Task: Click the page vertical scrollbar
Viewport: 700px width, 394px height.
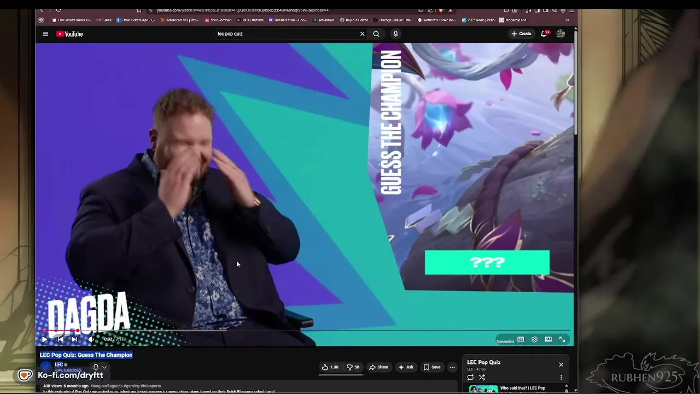Action: [x=575, y=82]
